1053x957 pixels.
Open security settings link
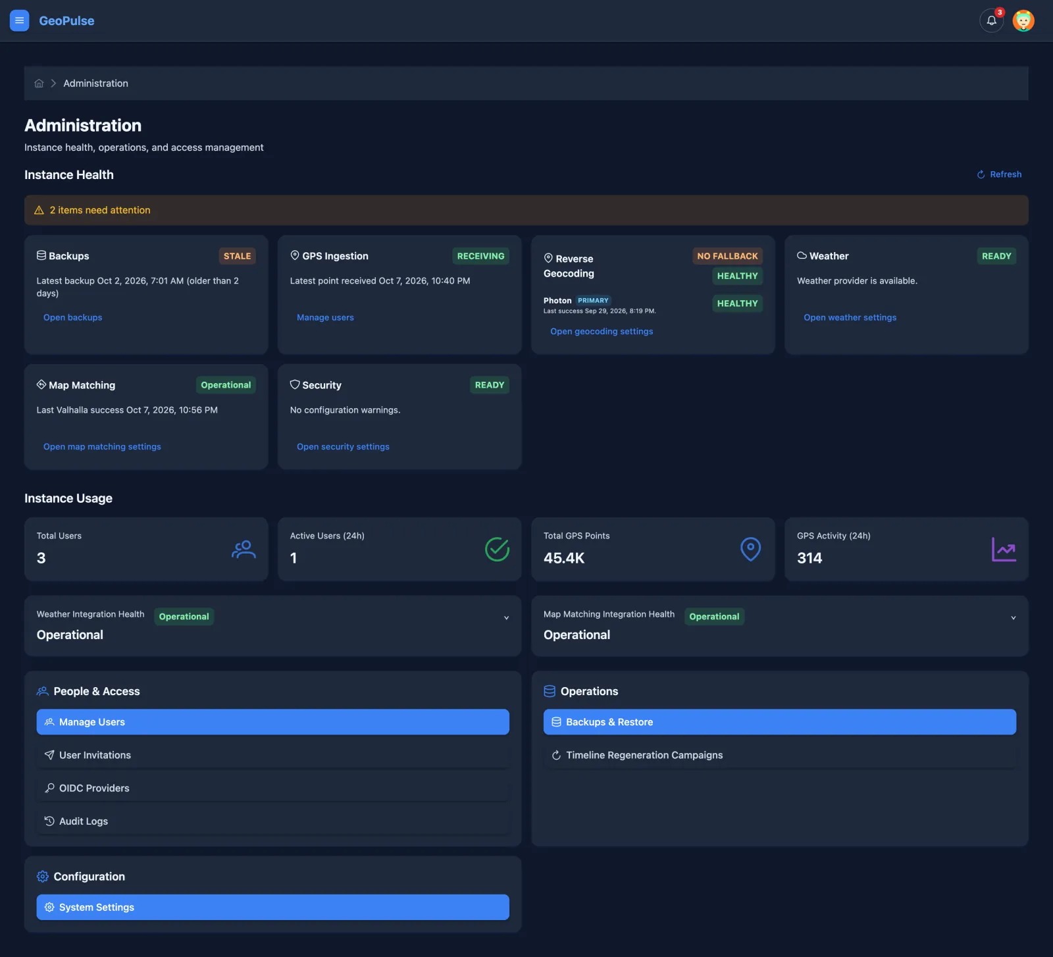[x=343, y=446]
